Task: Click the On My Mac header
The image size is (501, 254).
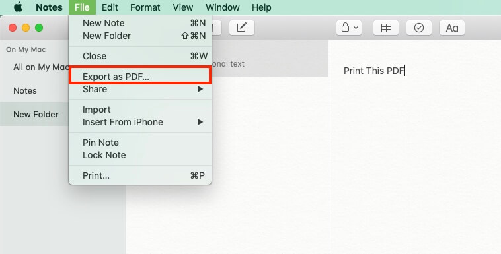Action: [26, 49]
